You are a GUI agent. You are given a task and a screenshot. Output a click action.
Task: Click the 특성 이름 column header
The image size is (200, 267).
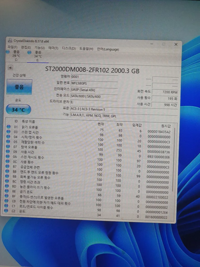click(x=28, y=121)
